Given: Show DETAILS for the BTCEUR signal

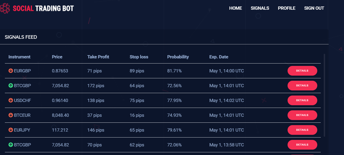Looking at the screenshot, I should click(x=302, y=115).
